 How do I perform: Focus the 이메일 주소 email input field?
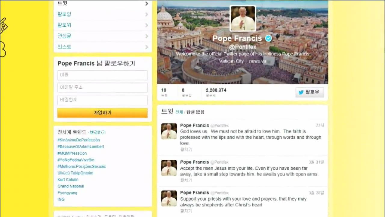point(102,87)
